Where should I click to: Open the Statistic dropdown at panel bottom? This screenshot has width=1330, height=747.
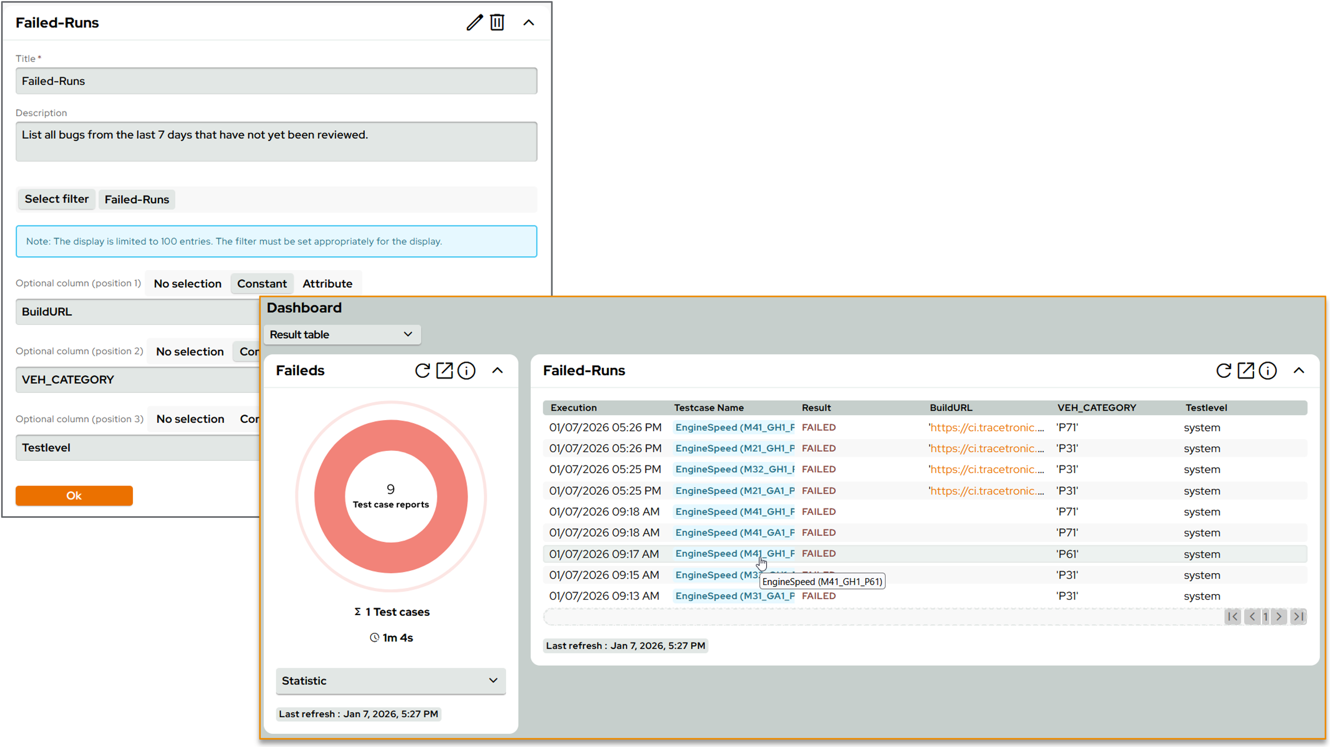coord(390,681)
